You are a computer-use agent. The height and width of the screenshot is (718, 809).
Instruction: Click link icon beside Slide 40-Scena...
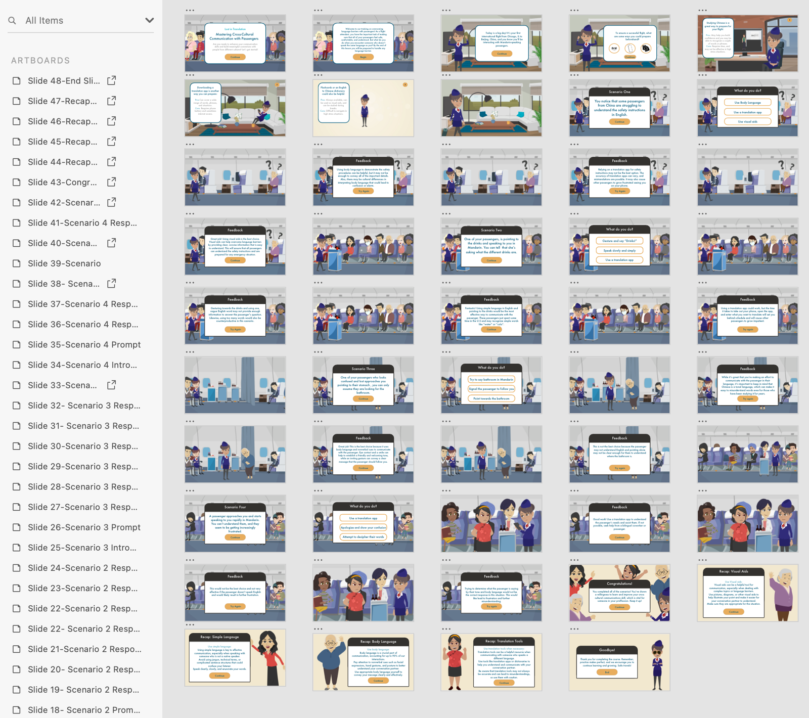112,243
